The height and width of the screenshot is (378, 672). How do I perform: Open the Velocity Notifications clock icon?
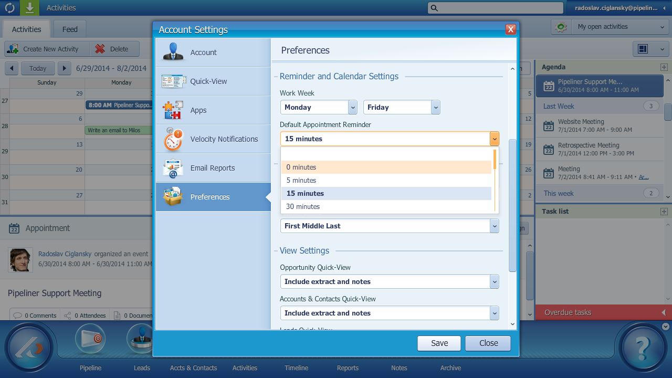[x=173, y=139]
